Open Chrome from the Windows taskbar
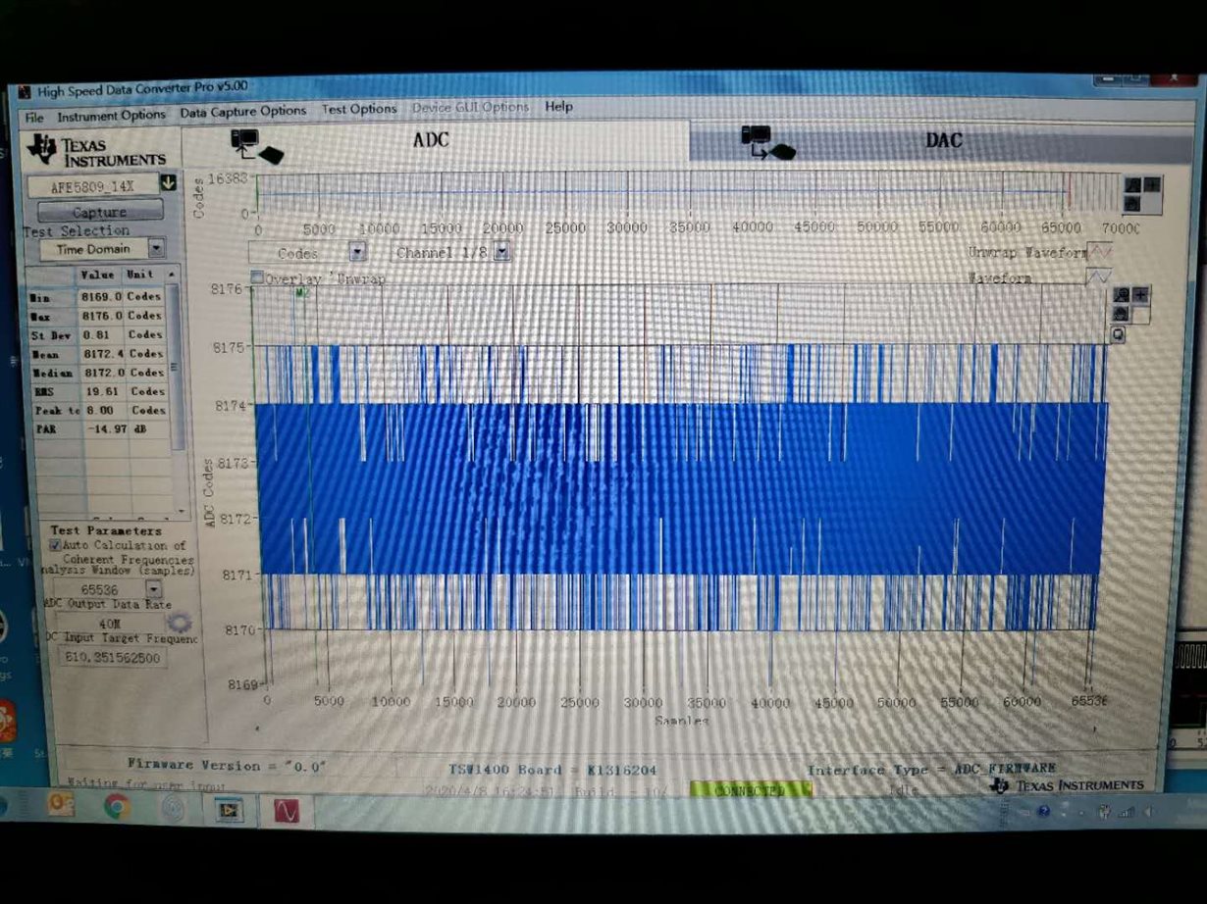 tap(117, 807)
